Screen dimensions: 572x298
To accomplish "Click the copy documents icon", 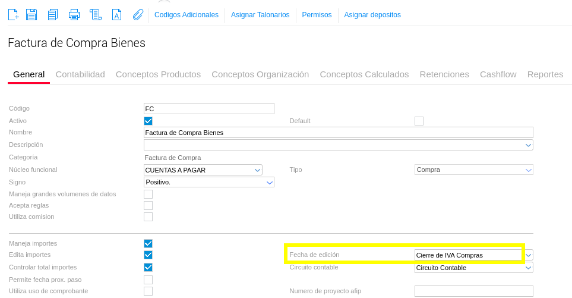I will click(53, 15).
